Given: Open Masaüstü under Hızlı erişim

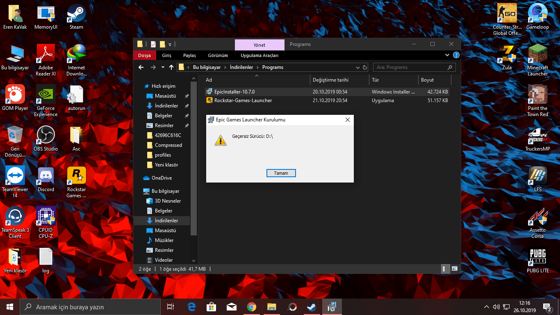Looking at the screenshot, I should [165, 96].
